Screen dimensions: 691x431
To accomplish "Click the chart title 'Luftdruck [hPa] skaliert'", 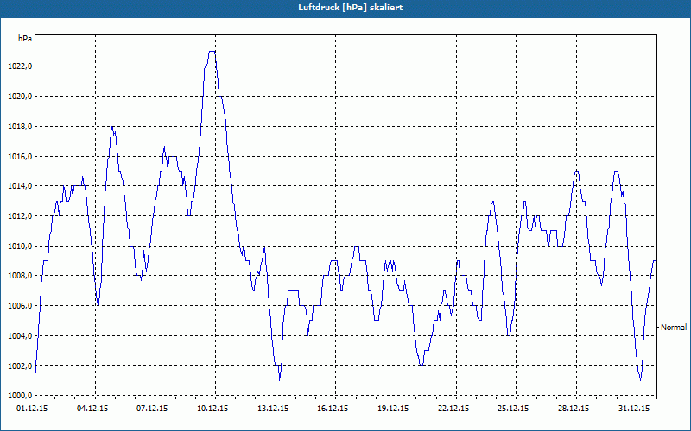I will pos(350,8).
